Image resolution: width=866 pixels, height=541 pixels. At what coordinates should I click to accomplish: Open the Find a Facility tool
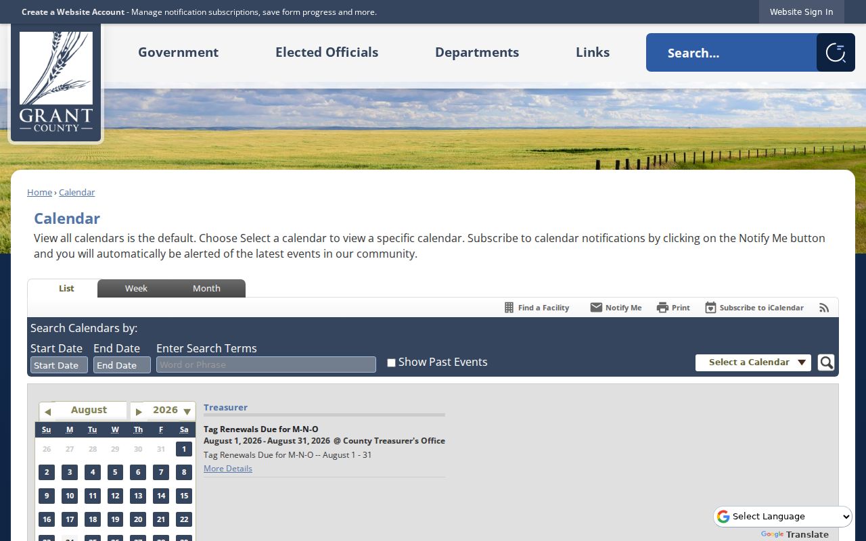coord(537,308)
